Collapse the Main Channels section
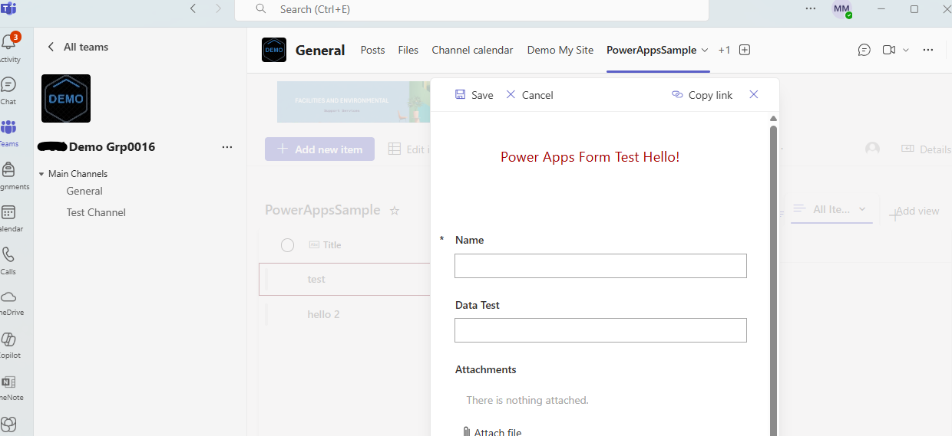Screen dimensions: 952x436 tap(41, 174)
